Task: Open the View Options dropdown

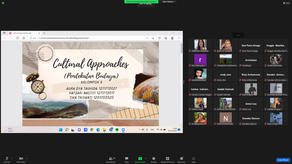Action: click(x=169, y=2)
